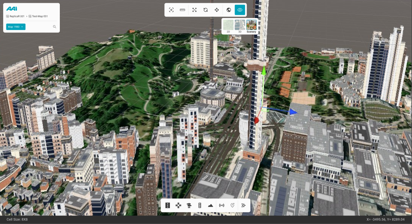Image resolution: width=412 pixels, height=224 pixels.
Task: Switch to the 2D map view thumbnail
Action: click(x=228, y=25)
